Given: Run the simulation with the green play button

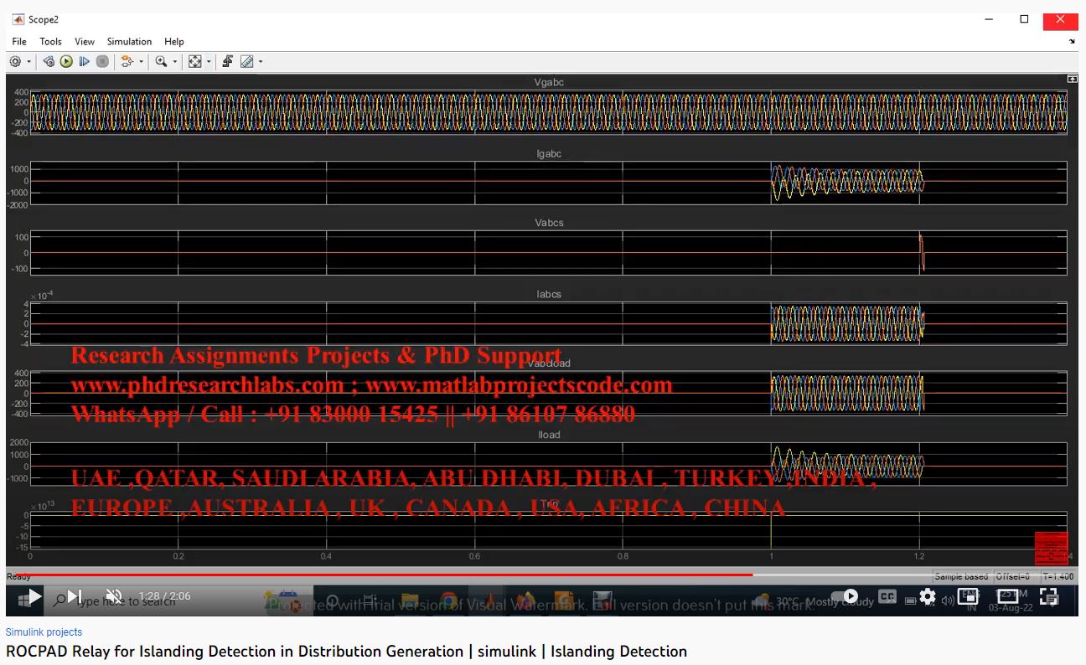Looking at the screenshot, I should pos(66,61).
